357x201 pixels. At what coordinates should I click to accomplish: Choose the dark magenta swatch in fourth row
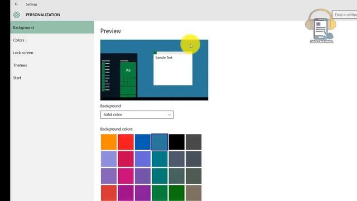[x=126, y=193]
